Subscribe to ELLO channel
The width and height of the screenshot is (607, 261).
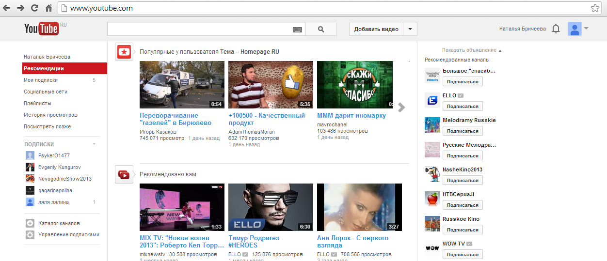tap(463, 107)
